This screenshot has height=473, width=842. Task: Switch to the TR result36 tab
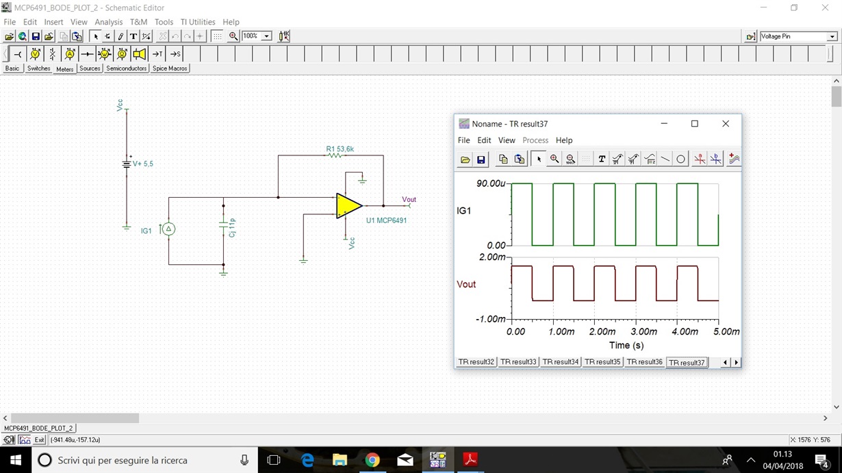(645, 362)
